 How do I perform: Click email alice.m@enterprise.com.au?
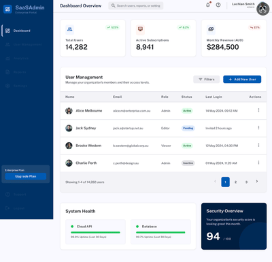tap(132, 111)
